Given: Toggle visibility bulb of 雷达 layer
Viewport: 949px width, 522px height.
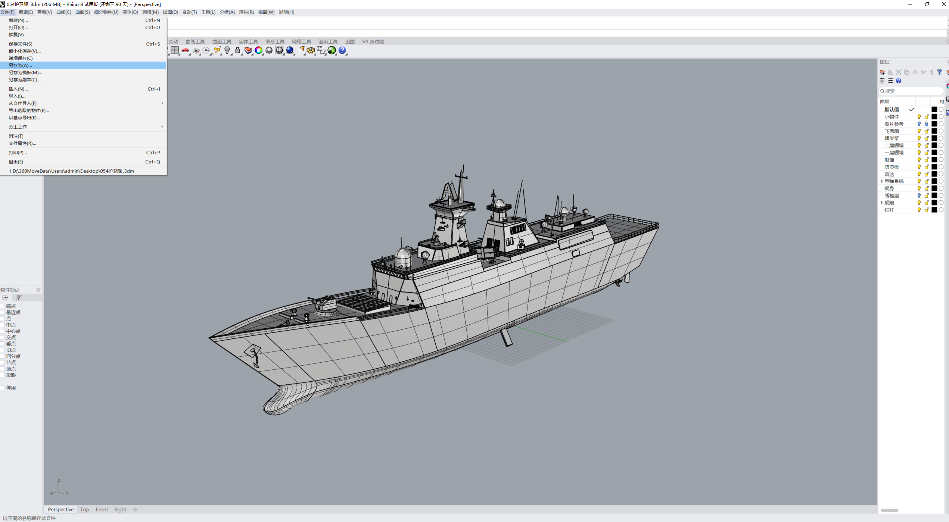Looking at the screenshot, I should (919, 174).
